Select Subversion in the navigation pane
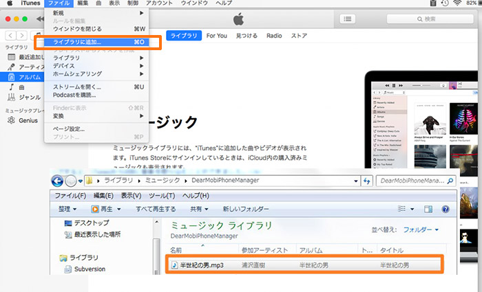Viewport: 482px width, 292px height. coord(85,269)
